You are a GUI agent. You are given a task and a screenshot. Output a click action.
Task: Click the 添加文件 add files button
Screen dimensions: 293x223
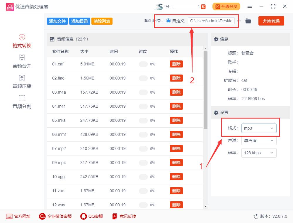pos(57,21)
